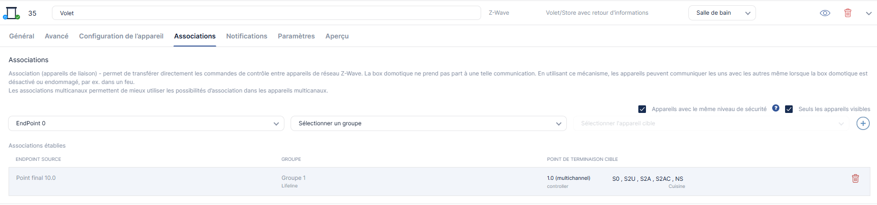The width and height of the screenshot is (877, 205).
Task: Click the Volet device name field
Action: click(266, 13)
